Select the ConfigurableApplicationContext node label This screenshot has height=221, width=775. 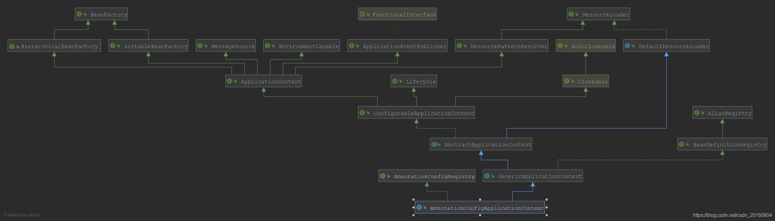(x=424, y=113)
